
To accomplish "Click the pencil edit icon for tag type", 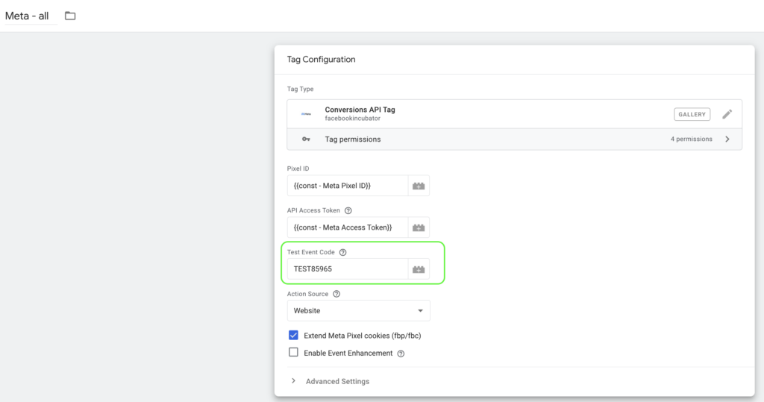I will [x=727, y=114].
